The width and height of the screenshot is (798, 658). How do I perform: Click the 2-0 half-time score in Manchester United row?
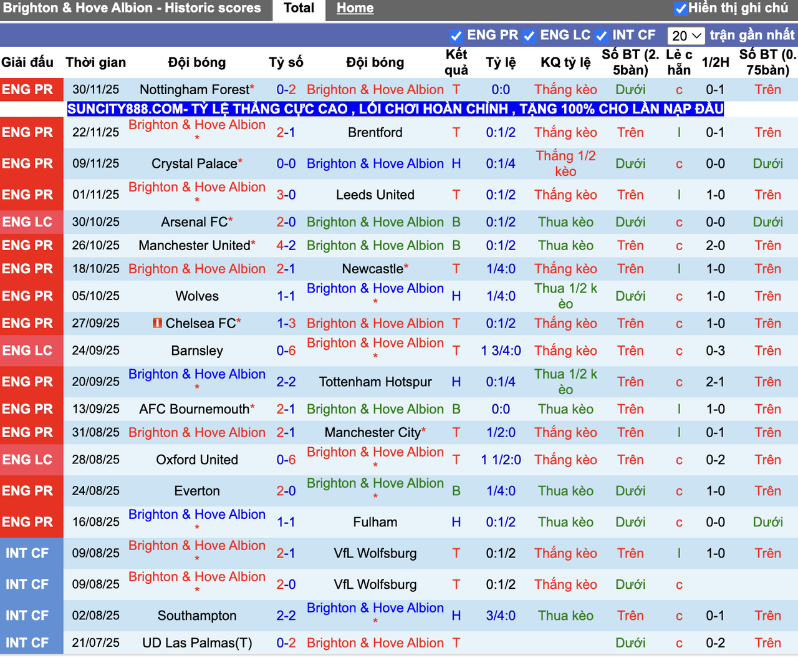[715, 246]
